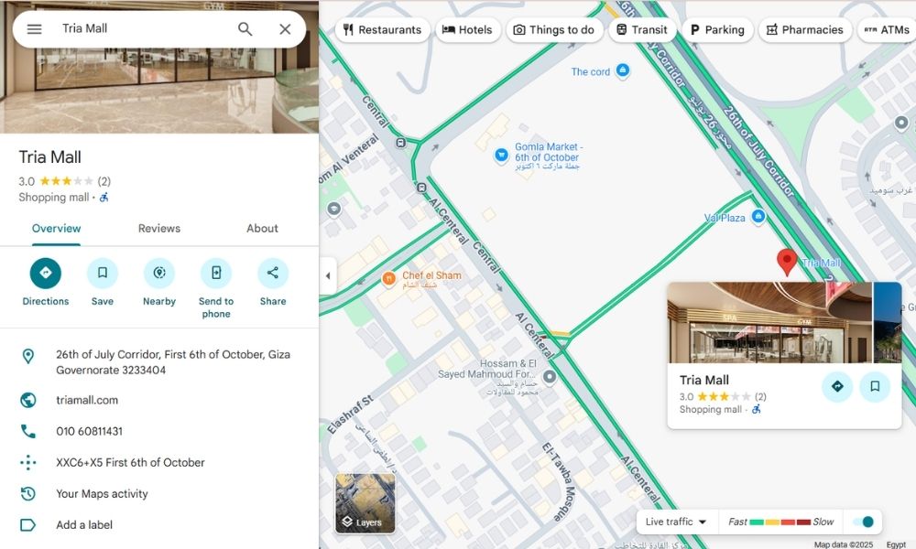Click the Gomla Market map pin
This screenshot has height=549, width=916.
click(x=501, y=155)
